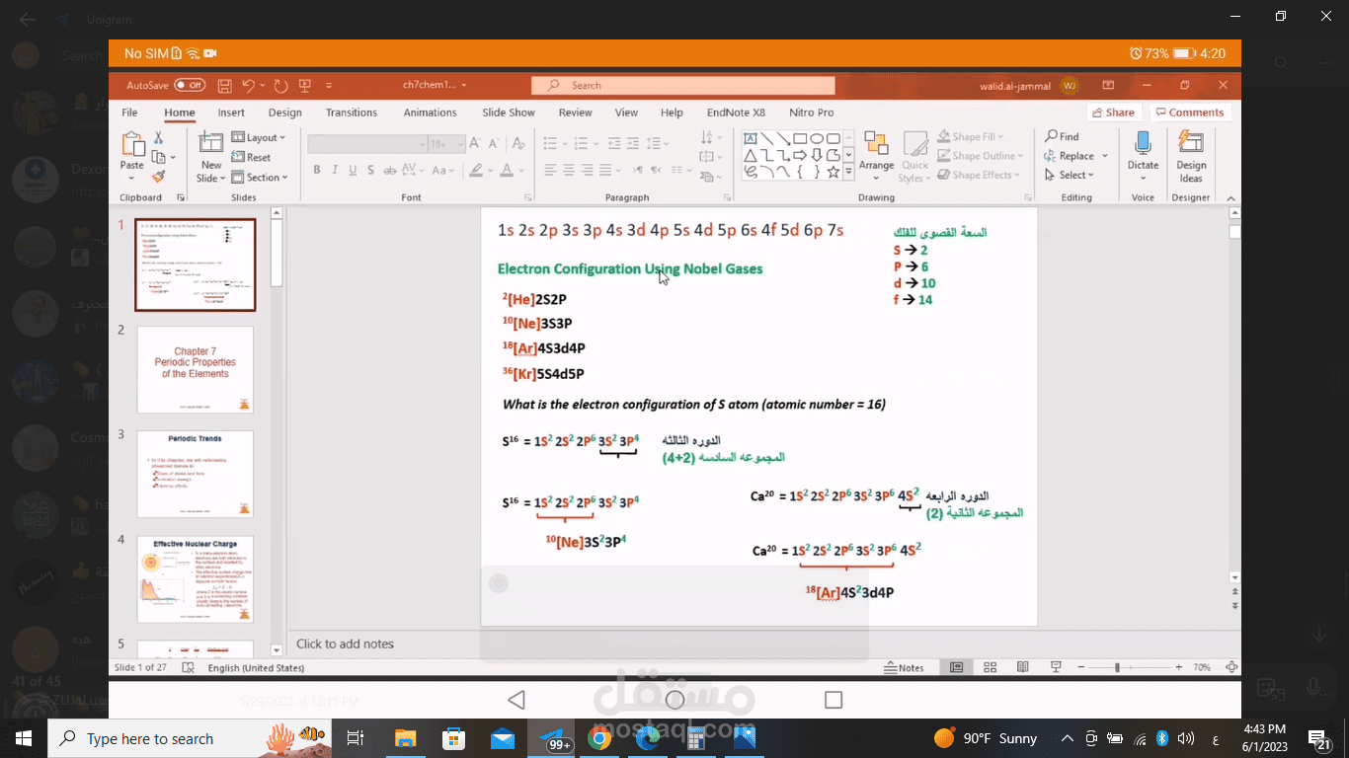Click the Clear All Formatting icon
Viewport: 1349px width, 758px height.
tap(519, 144)
